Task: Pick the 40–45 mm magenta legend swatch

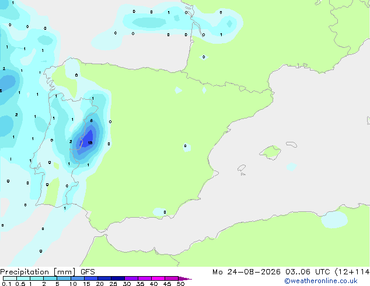Action: pyautogui.click(x=158, y=278)
